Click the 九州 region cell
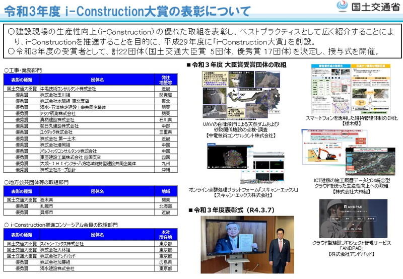The image size is (403, 279). (x=166, y=163)
